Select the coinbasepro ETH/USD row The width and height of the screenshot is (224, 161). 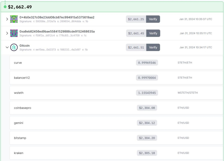(x=116, y=108)
